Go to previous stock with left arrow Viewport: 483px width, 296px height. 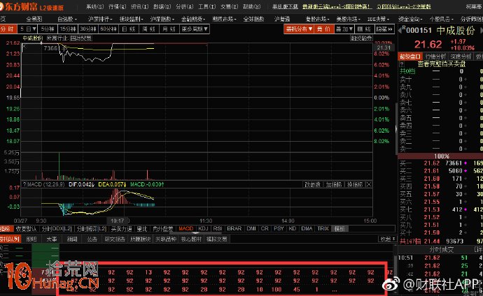click(400, 30)
